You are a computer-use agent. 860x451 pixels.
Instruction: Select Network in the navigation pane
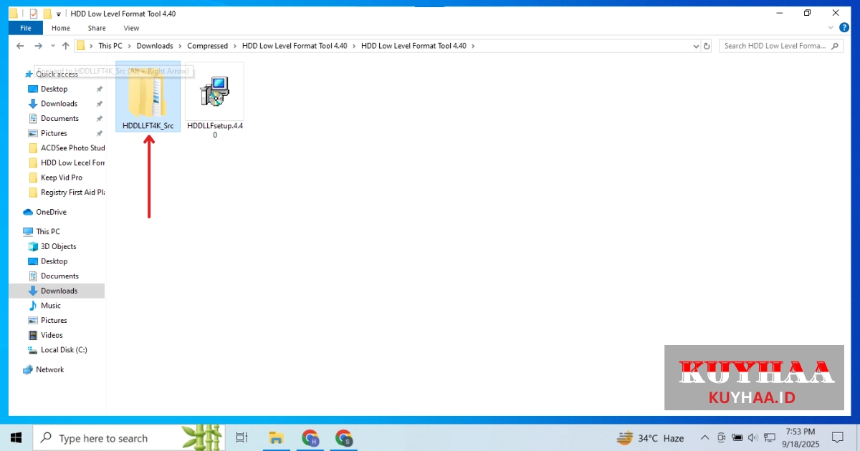[x=50, y=369]
